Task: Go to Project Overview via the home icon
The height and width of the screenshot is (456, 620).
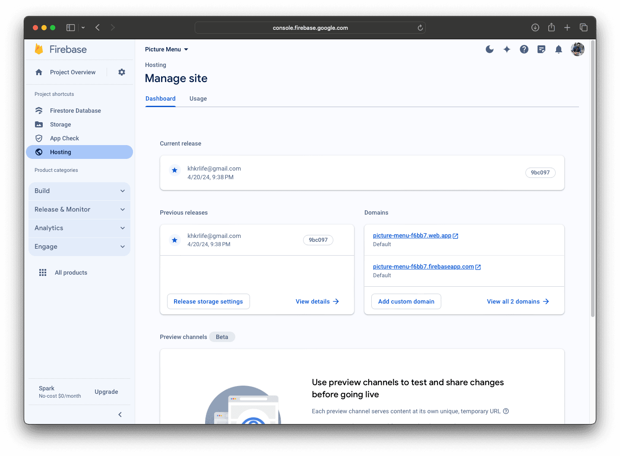Action: pos(39,72)
